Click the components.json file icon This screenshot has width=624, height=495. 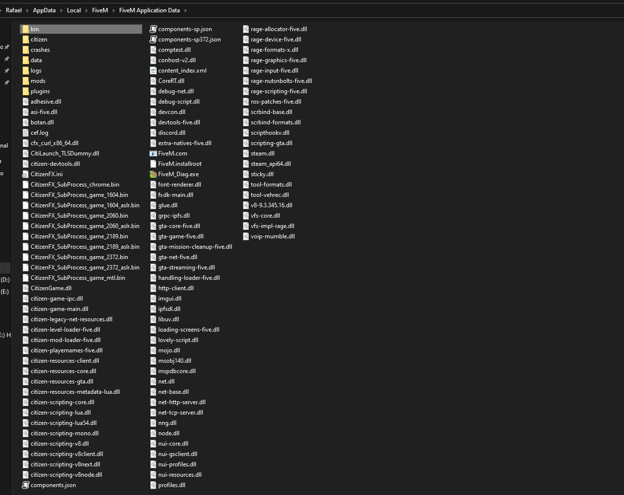click(x=26, y=485)
